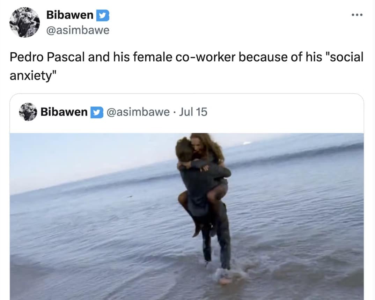
Task: Open the three-dot more options menu
Action: click(357, 15)
